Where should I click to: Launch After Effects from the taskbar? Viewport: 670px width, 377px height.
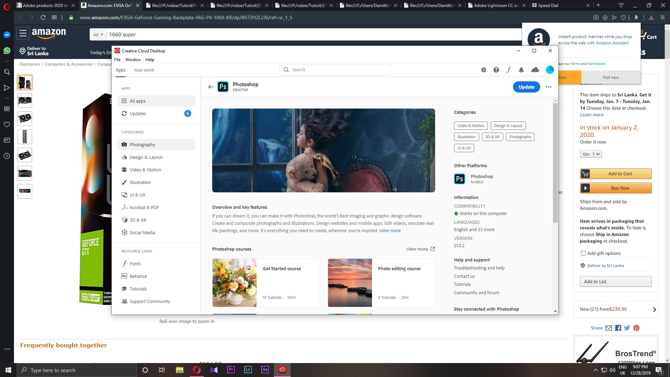pos(265,370)
